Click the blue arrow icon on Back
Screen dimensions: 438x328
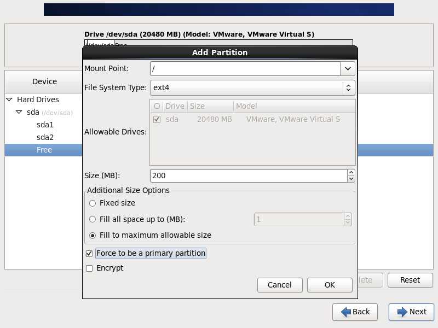tap(346, 312)
